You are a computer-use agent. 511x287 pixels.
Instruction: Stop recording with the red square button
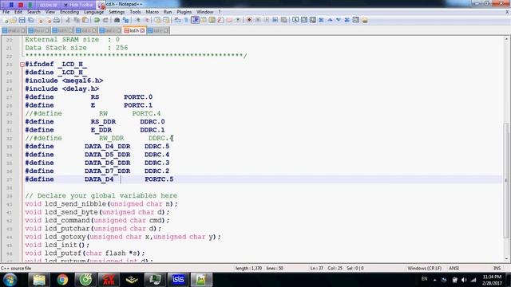click(x=21, y=5)
